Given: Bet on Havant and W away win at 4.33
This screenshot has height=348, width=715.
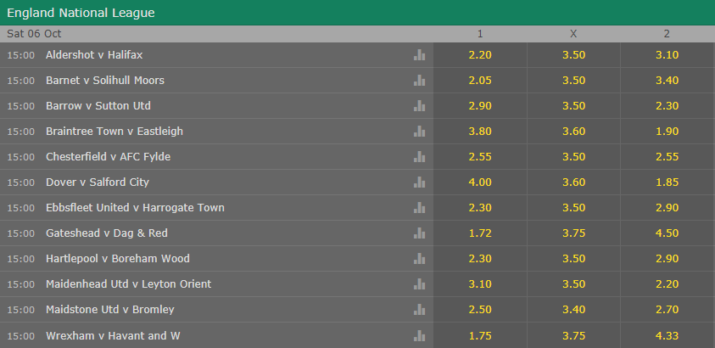Looking at the screenshot, I should 667,335.
